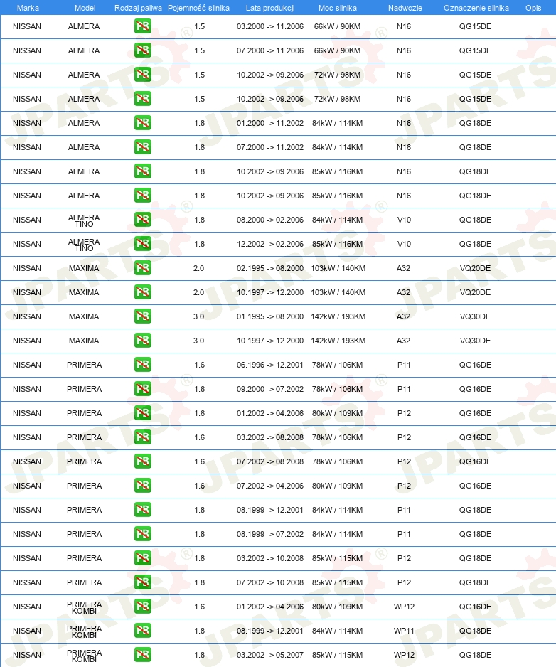The image size is (556, 667).
Task: Click the date range 07.2000 -> 11.2006
Action: coord(270,50)
